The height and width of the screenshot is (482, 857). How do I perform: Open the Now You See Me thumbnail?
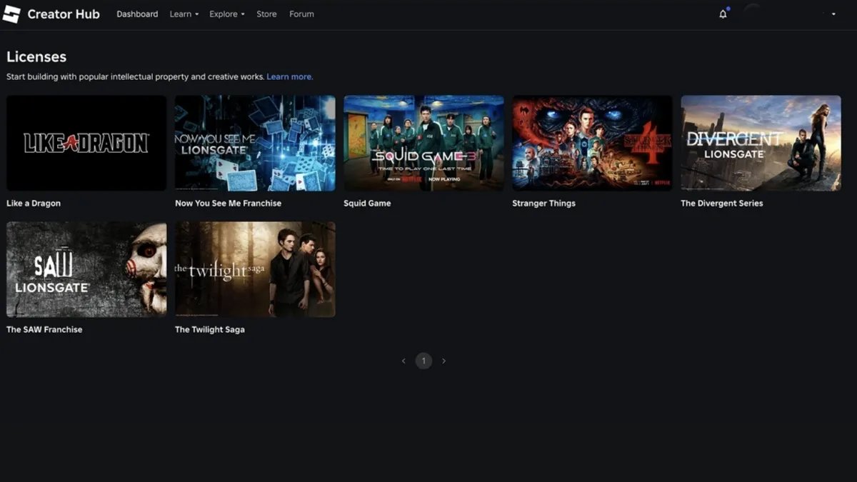tap(255, 143)
